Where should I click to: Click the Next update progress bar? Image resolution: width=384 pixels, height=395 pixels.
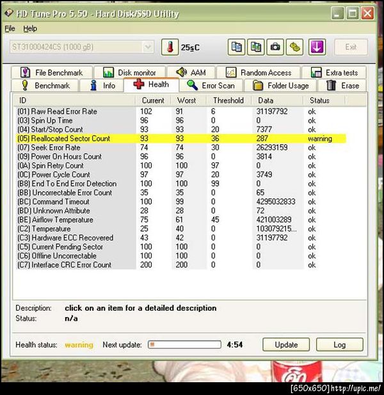(x=184, y=345)
